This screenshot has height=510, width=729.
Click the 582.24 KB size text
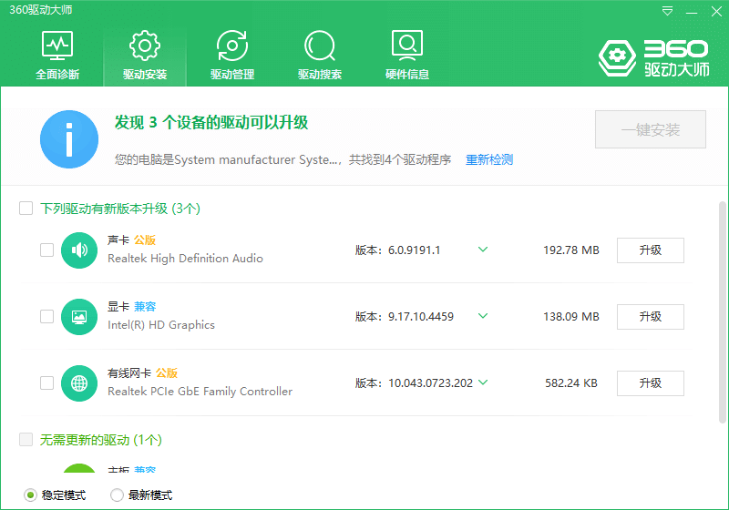click(x=571, y=383)
